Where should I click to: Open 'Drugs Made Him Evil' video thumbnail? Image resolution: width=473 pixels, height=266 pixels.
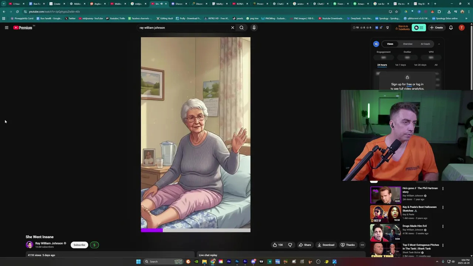385,232
